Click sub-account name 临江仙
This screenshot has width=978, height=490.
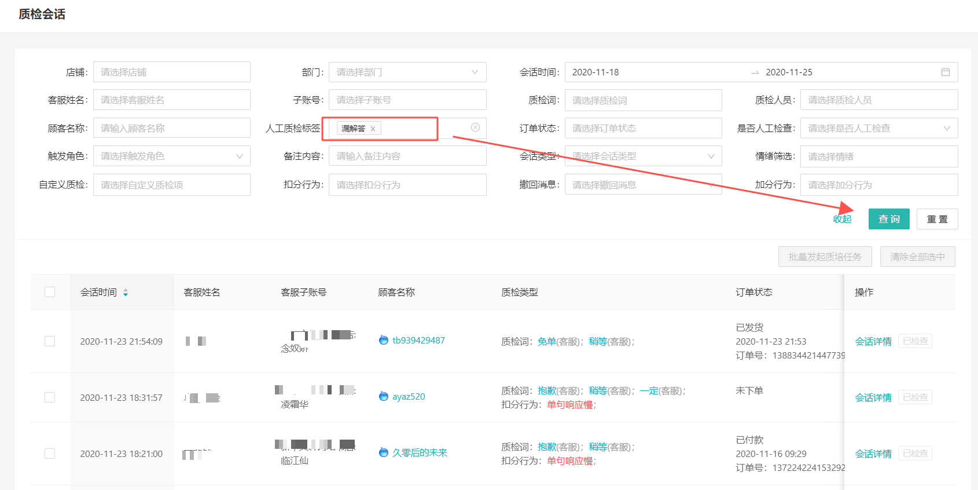click(x=295, y=460)
